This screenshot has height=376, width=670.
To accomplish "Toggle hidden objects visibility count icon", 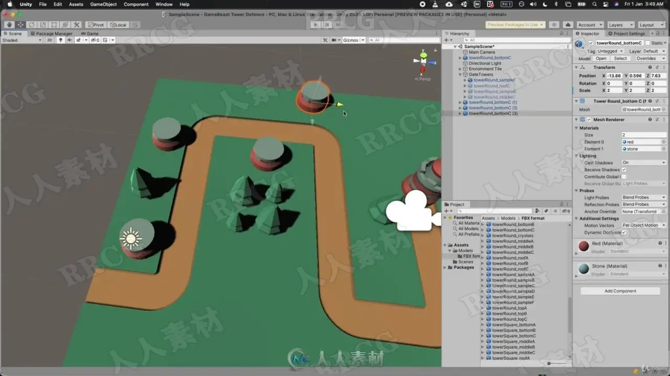I will (96, 40).
